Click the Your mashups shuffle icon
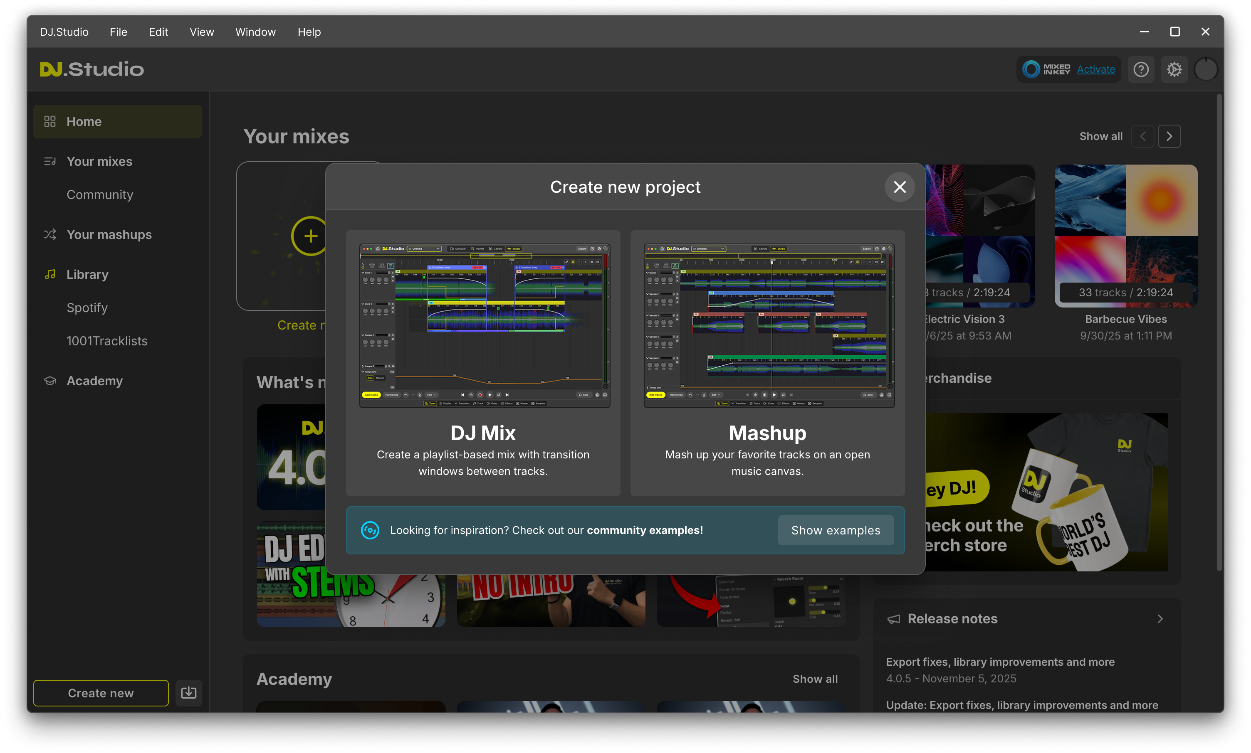The image size is (1251, 753). tap(50, 234)
